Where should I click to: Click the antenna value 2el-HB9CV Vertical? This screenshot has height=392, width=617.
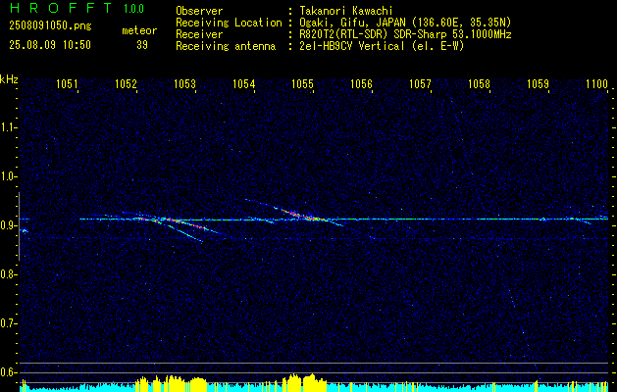(x=352, y=46)
